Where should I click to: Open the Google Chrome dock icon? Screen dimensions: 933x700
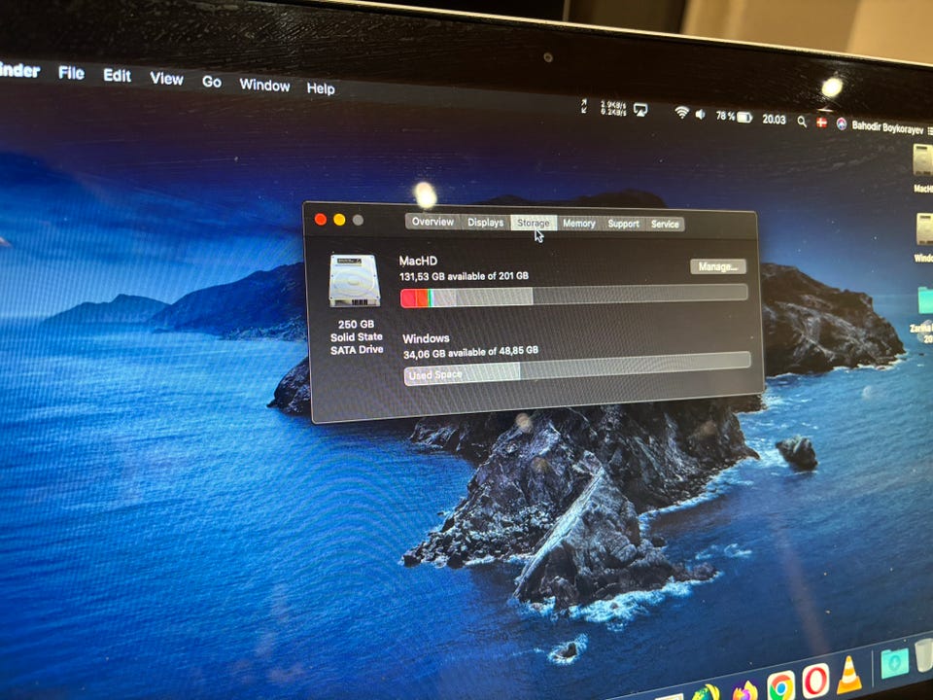coord(780,686)
